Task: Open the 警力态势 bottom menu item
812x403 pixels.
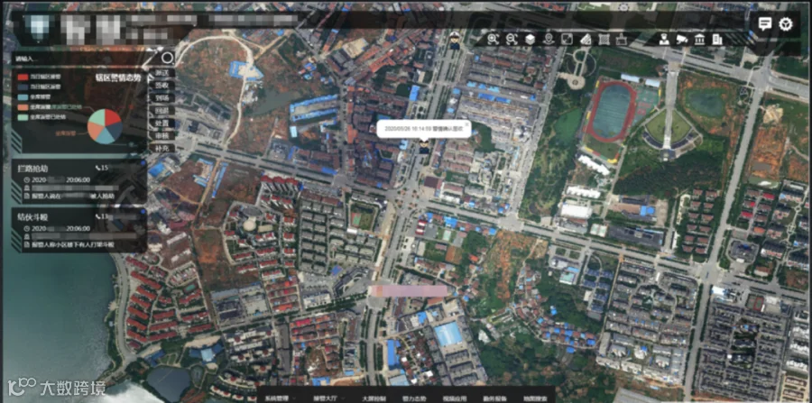Action: click(414, 398)
